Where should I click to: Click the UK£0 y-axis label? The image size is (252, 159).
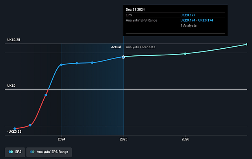pyautogui.click(x=11, y=86)
